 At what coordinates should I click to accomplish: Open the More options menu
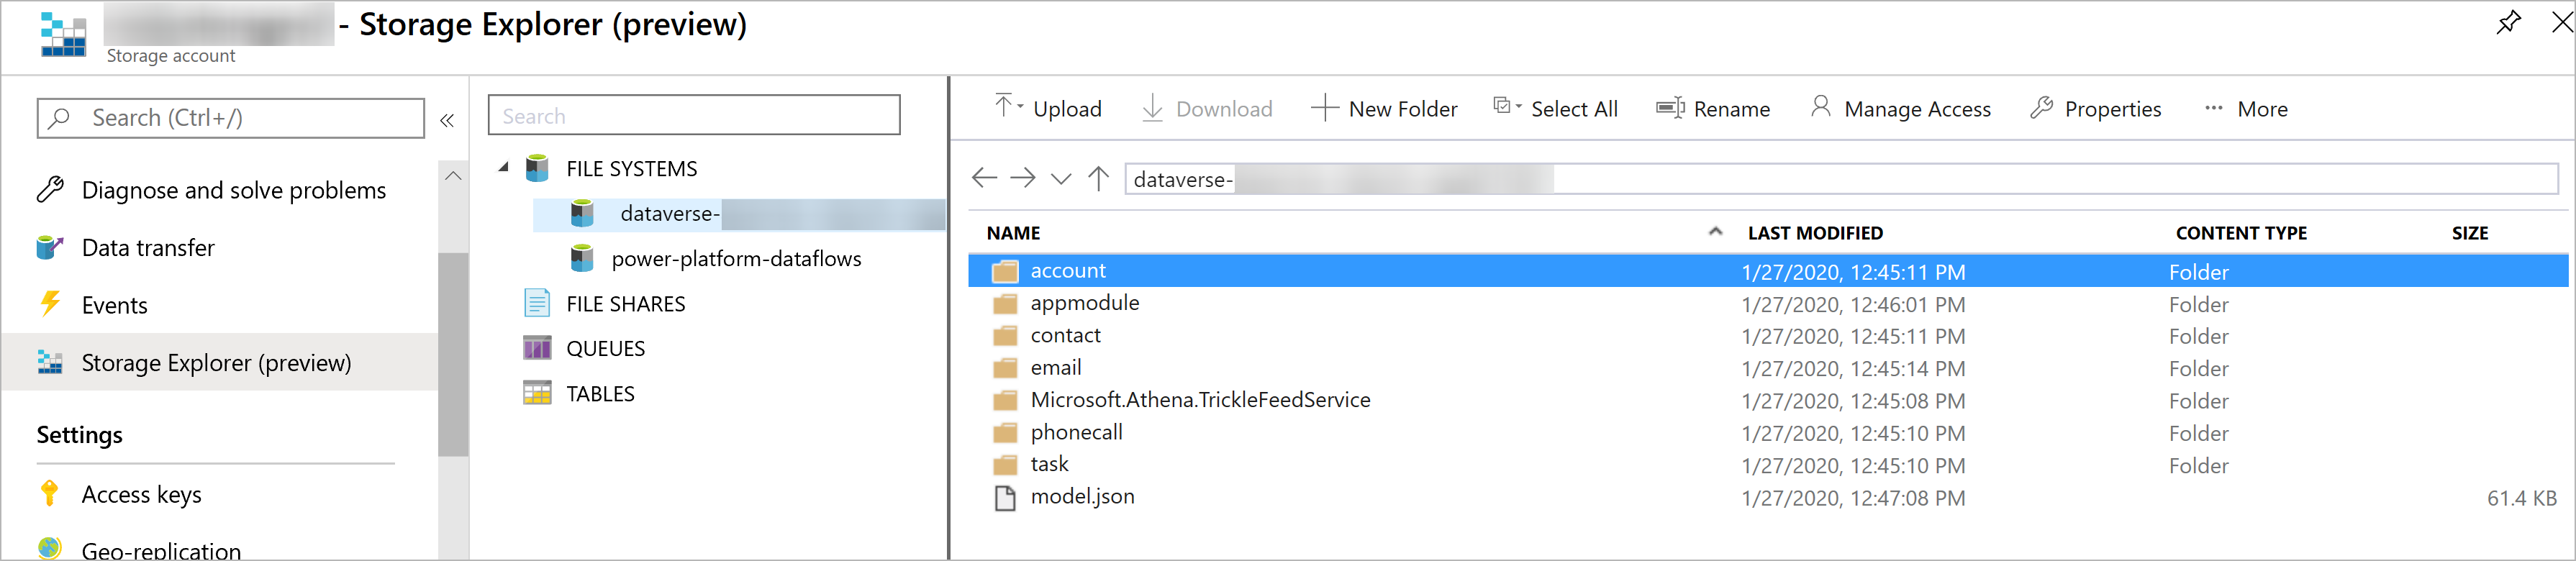pyautogui.click(x=2246, y=108)
